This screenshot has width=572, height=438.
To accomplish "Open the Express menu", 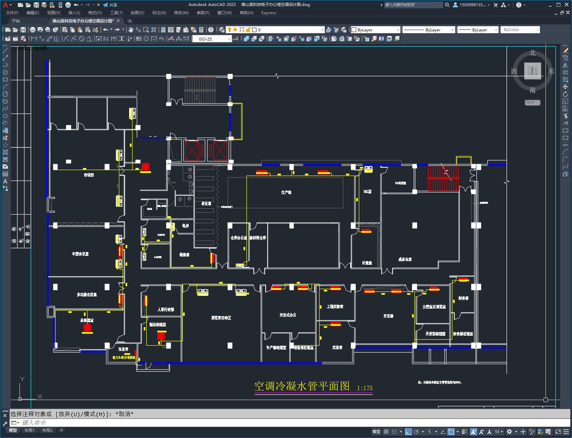I will [269, 13].
